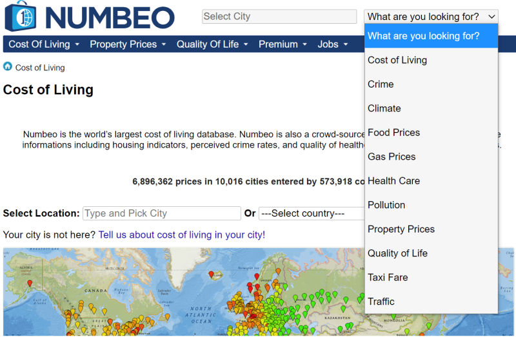516x337 pixels.
Task: Focus the Type and Pick City field
Action: [x=162, y=213]
